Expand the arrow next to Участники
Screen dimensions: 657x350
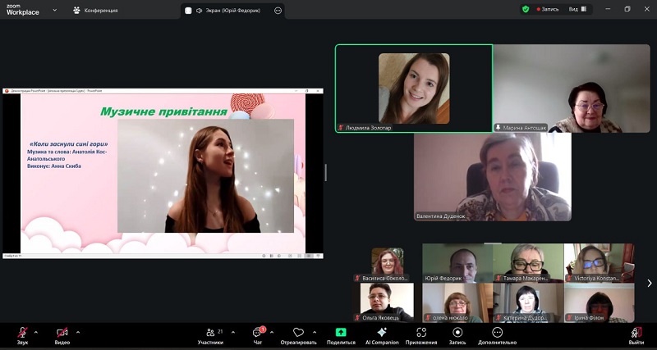coord(233,332)
